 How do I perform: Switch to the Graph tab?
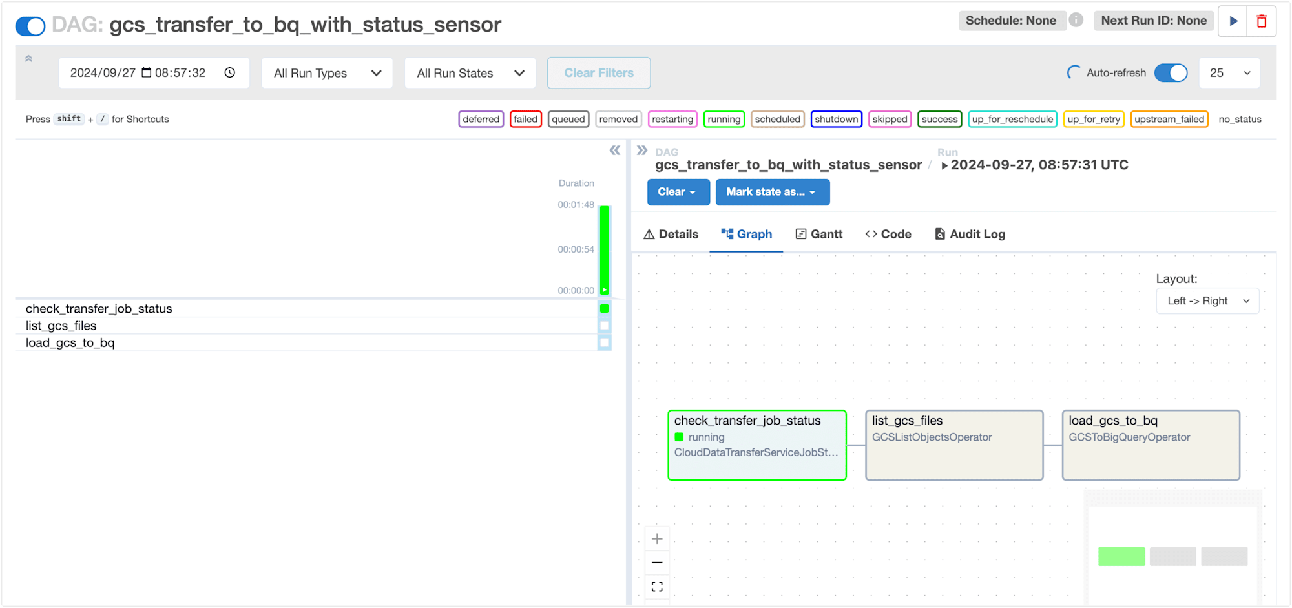[x=747, y=234]
